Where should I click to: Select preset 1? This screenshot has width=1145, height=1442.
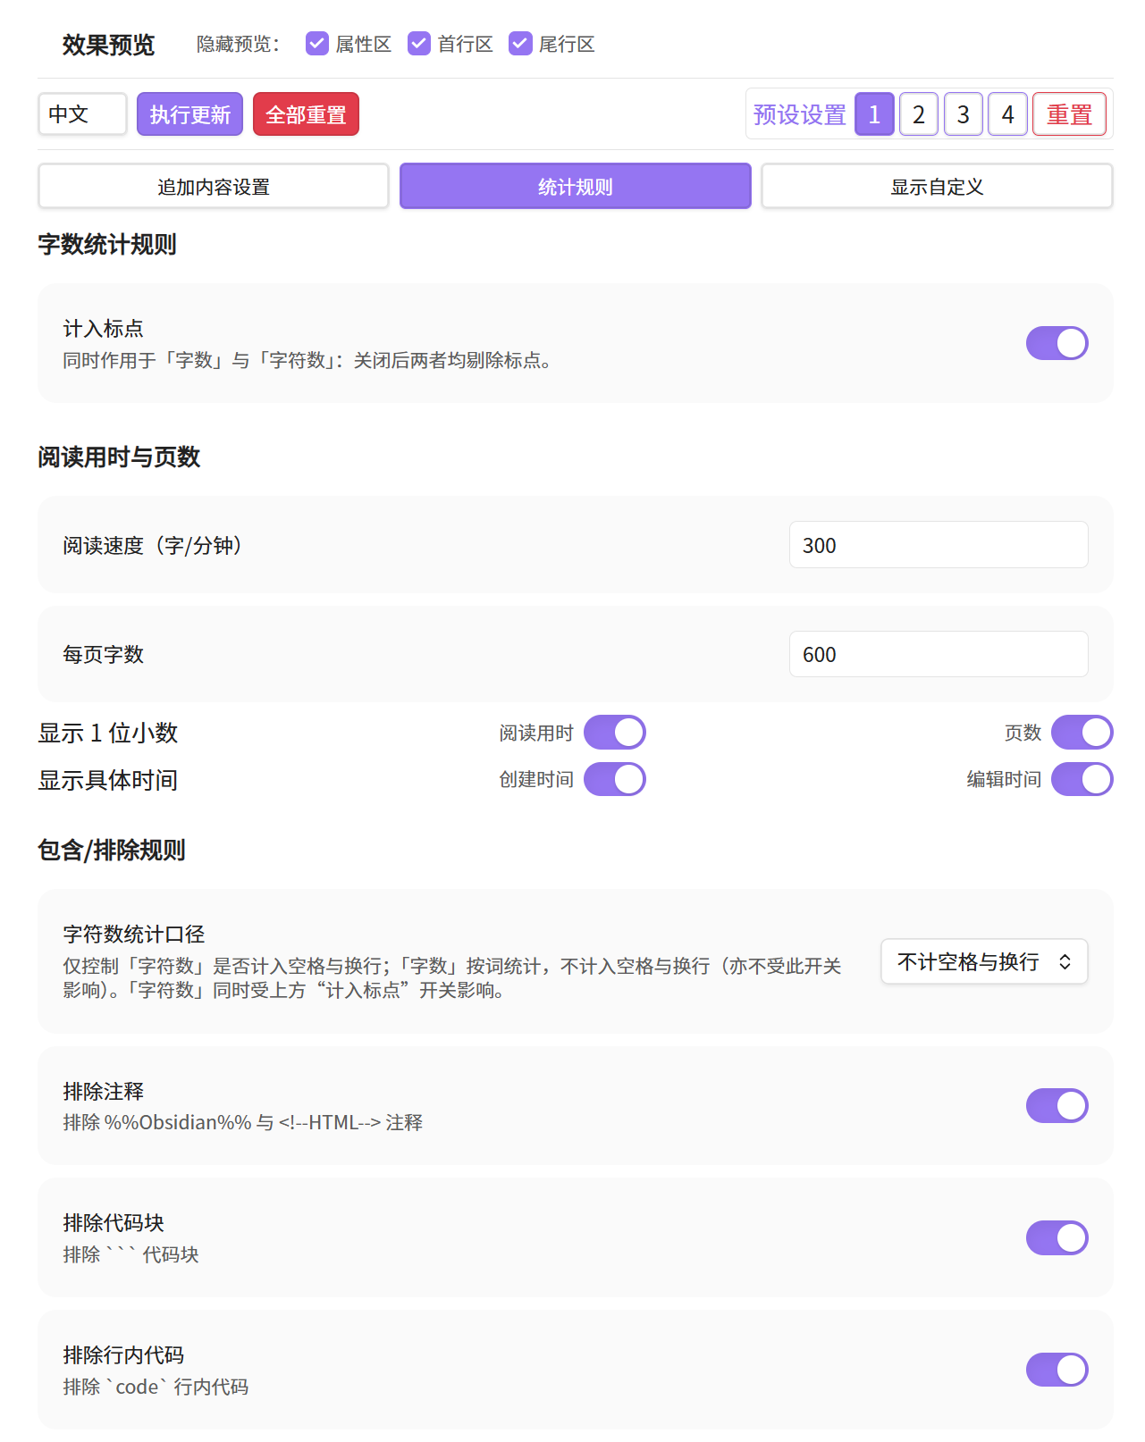tap(874, 114)
